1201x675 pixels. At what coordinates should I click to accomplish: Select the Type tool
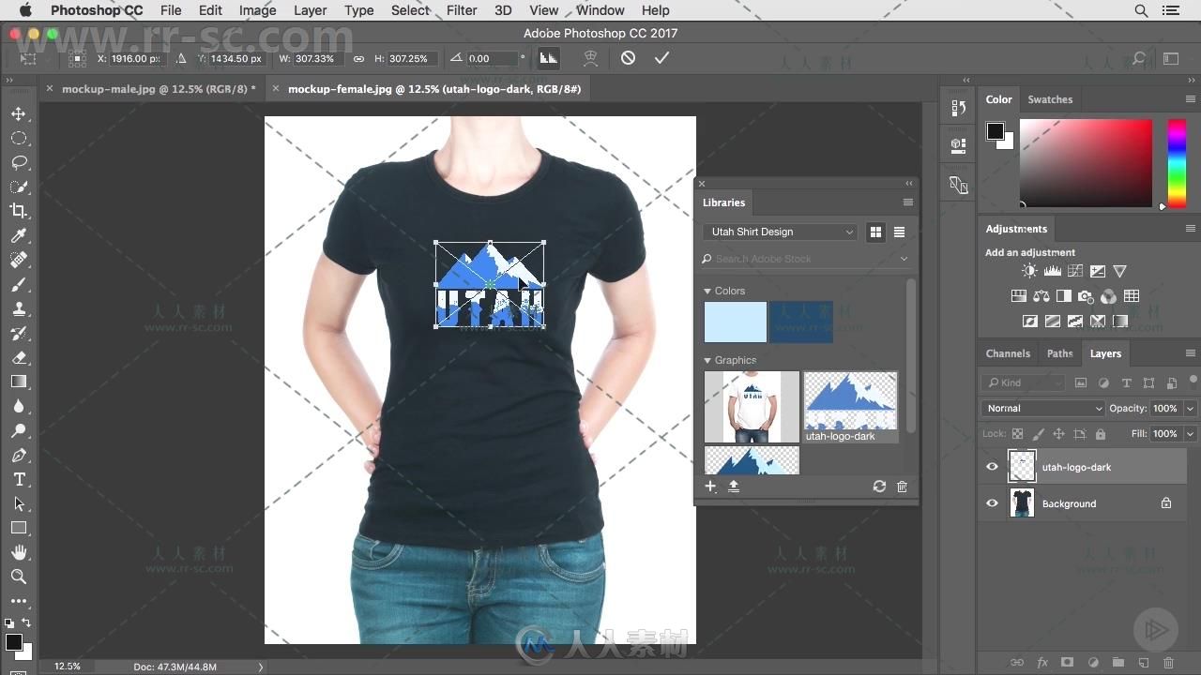[x=18, y=479]
